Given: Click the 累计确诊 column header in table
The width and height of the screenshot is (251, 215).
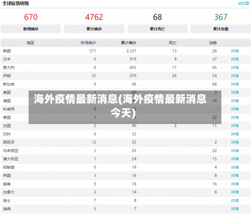Looking at the screenshot, I should click(x=129, y=43).
